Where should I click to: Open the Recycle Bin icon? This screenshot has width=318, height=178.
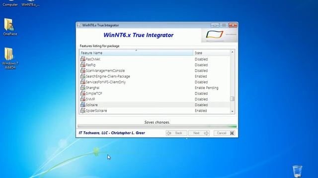297,171
